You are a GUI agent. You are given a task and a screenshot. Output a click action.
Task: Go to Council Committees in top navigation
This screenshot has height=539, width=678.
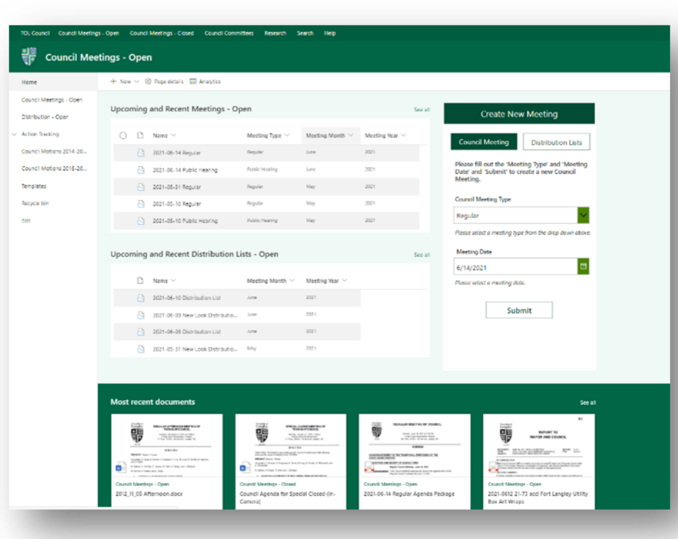coord(229,33)
